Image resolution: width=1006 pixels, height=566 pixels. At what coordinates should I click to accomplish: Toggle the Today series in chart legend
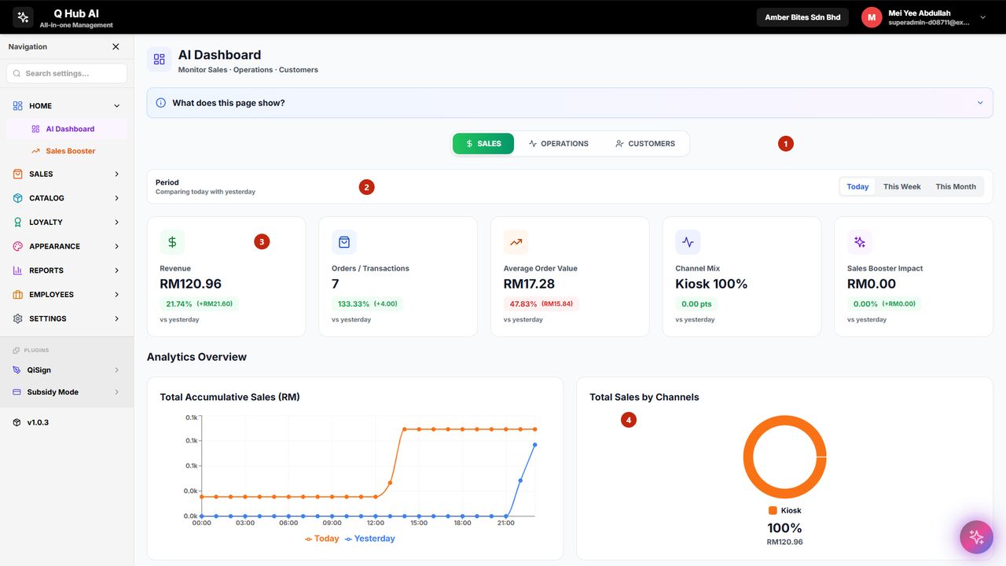pos(322,538)
